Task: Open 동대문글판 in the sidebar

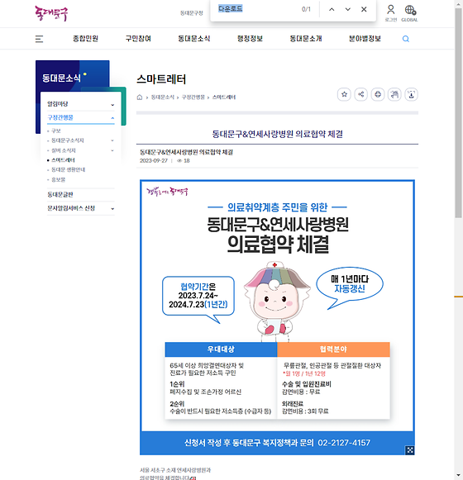Action: pos(60,194)
